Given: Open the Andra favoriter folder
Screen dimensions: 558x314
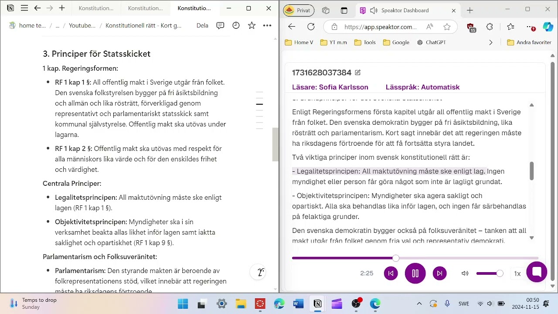Looking at the screenshot, I should [x=530, y=42].
